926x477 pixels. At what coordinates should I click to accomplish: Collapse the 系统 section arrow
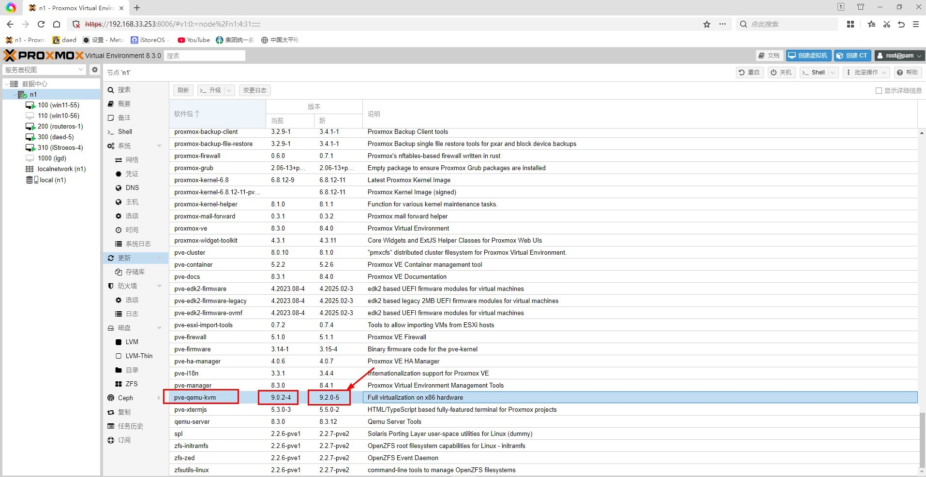(159, 146)
